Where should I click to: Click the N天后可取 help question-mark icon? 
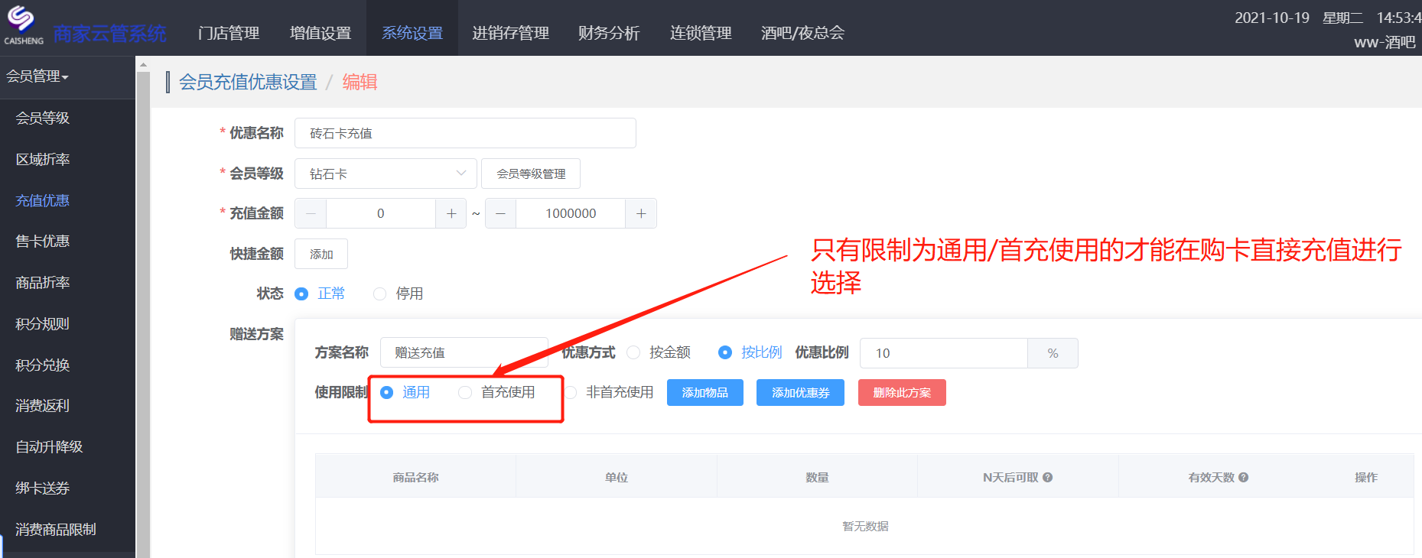[x=1048, y=477]
